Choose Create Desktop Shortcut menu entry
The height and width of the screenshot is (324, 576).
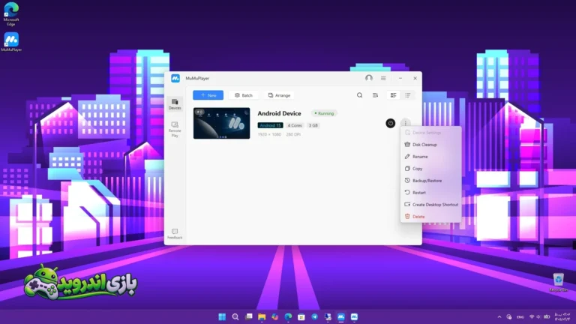pyautogui.click(x=431, y=205)
